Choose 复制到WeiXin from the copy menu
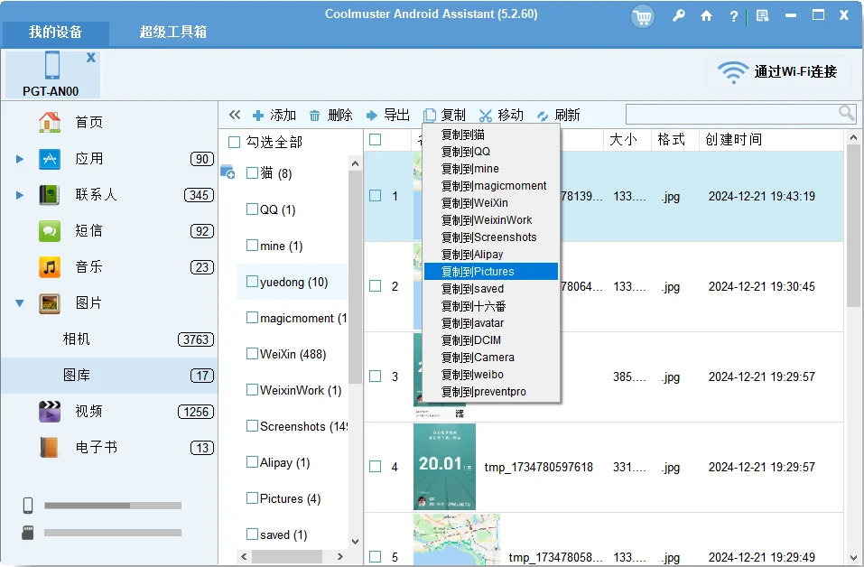 pos(491,203)
